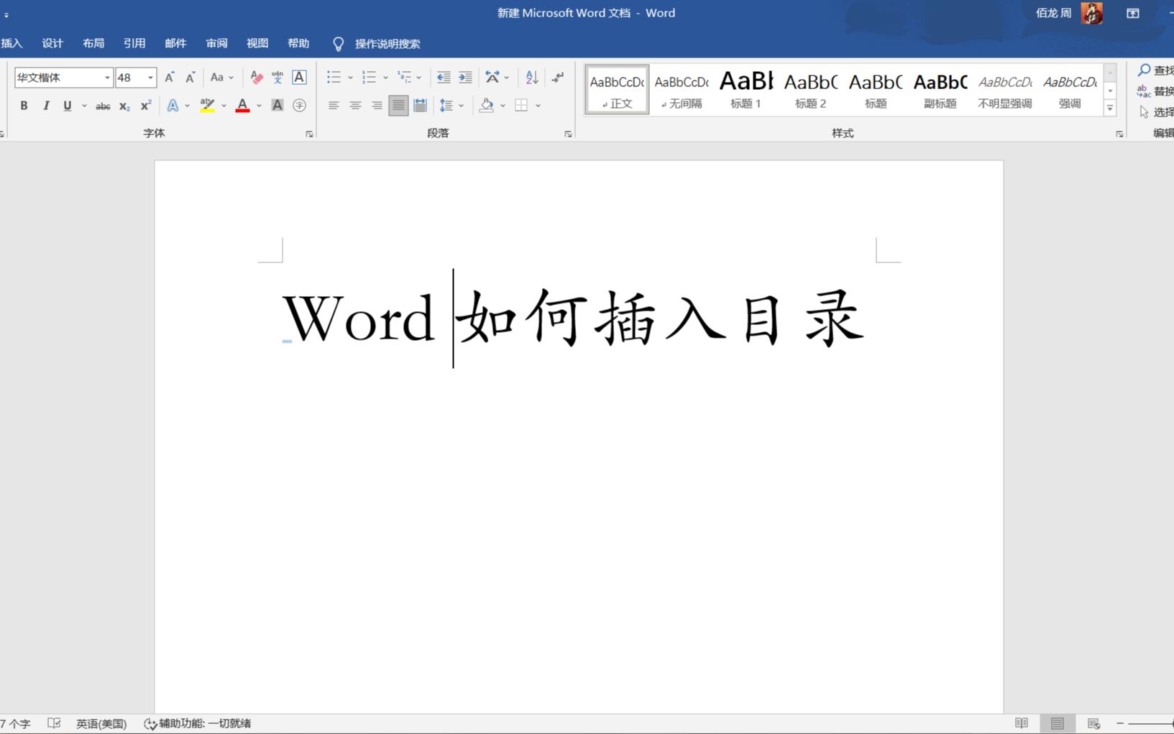Apply 不明显强调 style
1174x734 pixels.
[x=1005, y=90]
